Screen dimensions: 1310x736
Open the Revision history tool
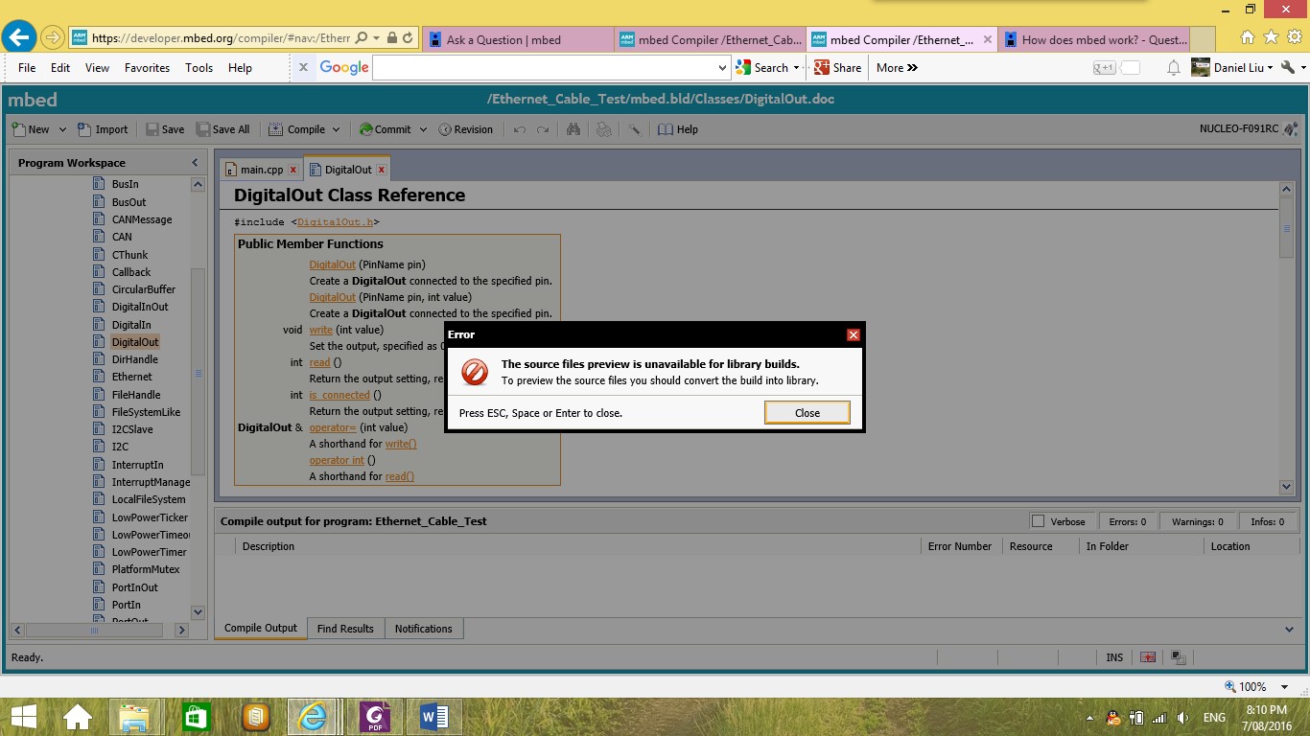pos(465,129)
